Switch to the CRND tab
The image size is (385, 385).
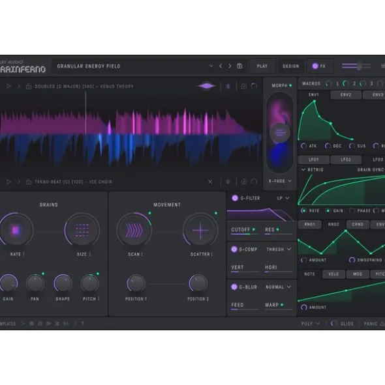[x=358, y=224]
